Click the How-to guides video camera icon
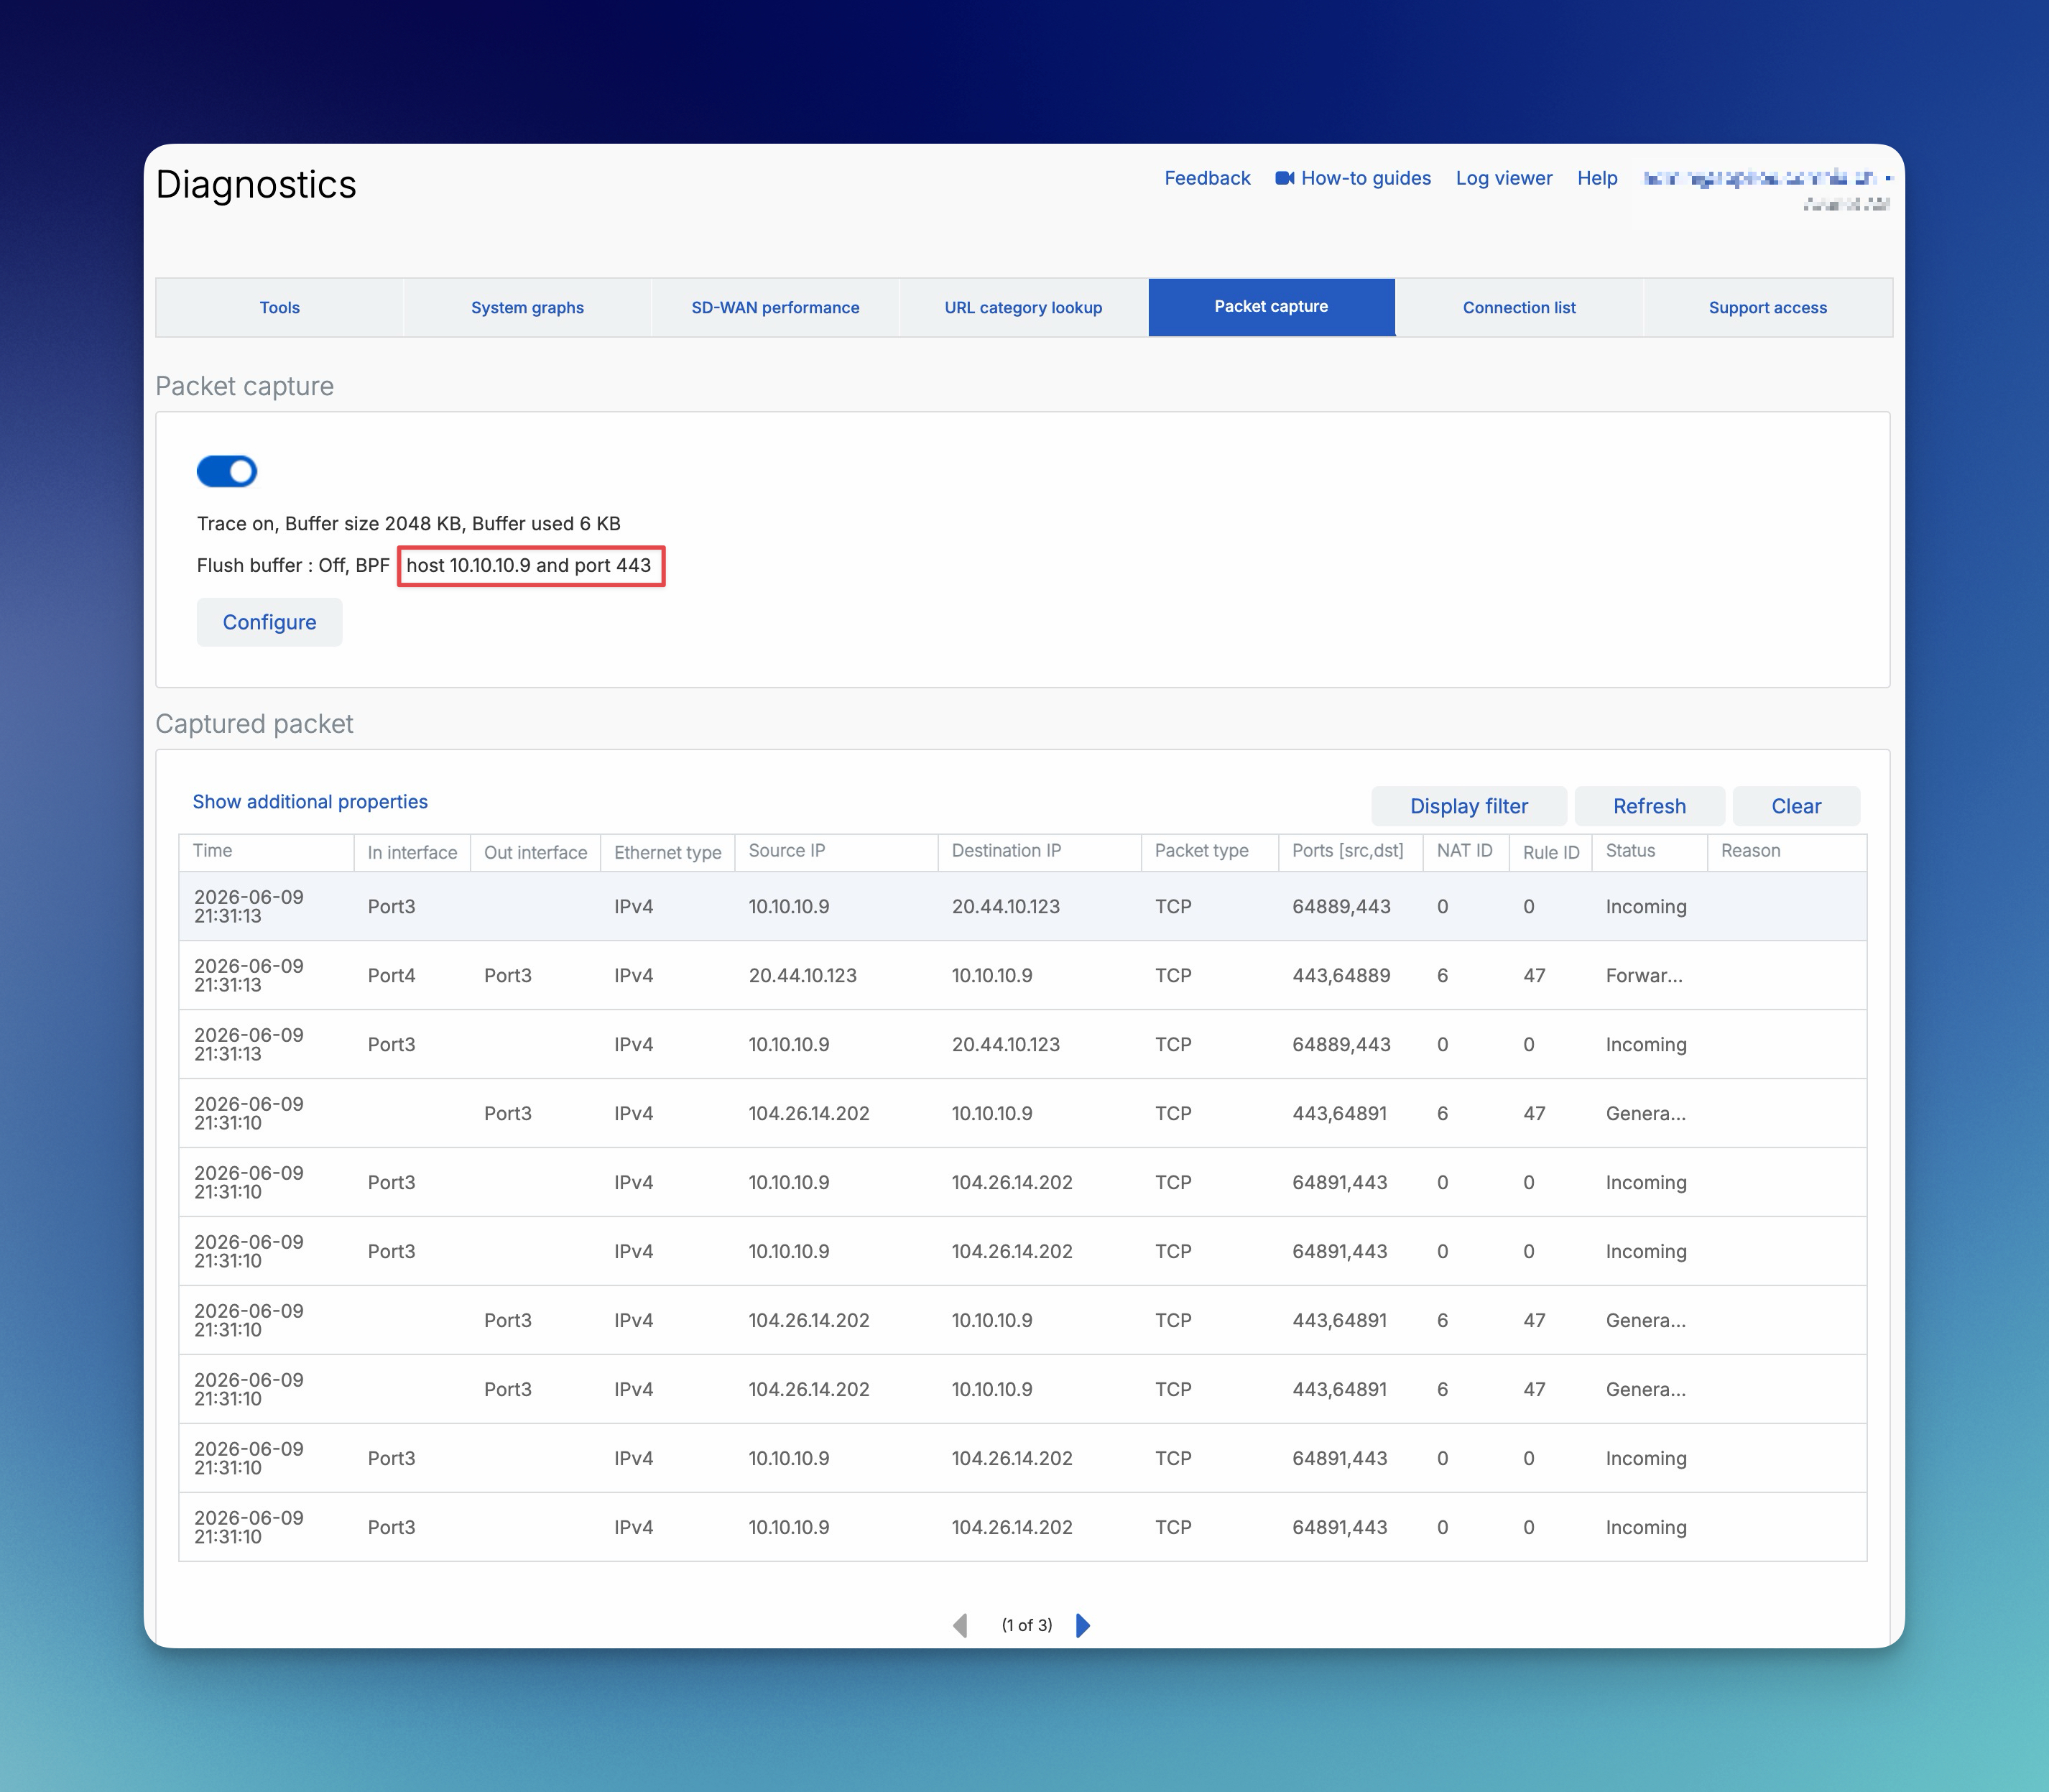 click(x=1285, y=178)
